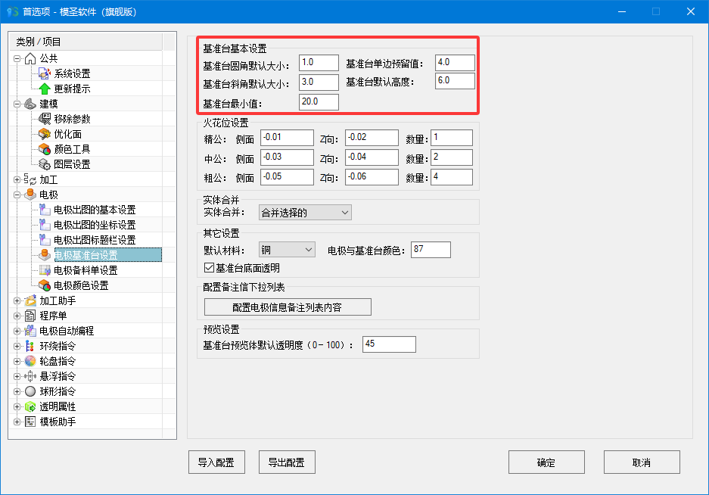Image resolution: width=709 pixels, height=495 pixels.
Task: Collapse the 建模 tree node
Action: pyautogui.click(x=17, y=104)
